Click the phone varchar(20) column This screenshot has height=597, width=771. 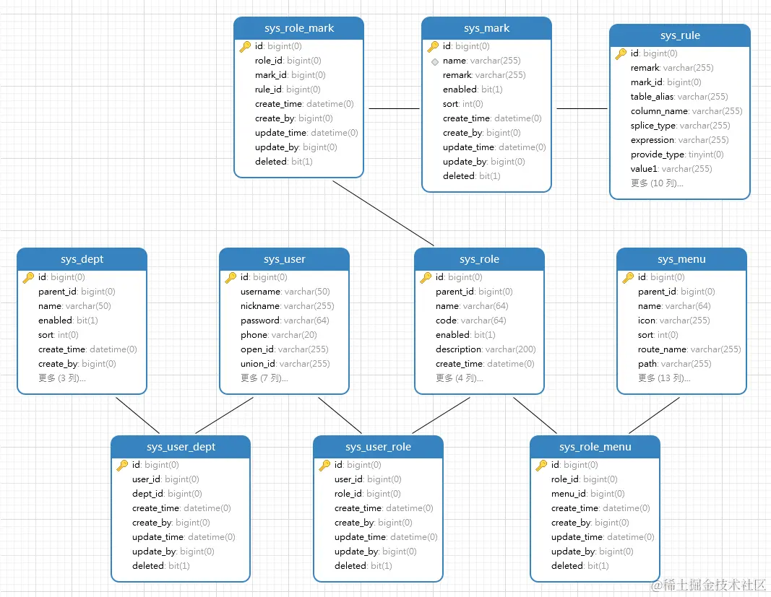pyautogui.click(x=279, y=335)
